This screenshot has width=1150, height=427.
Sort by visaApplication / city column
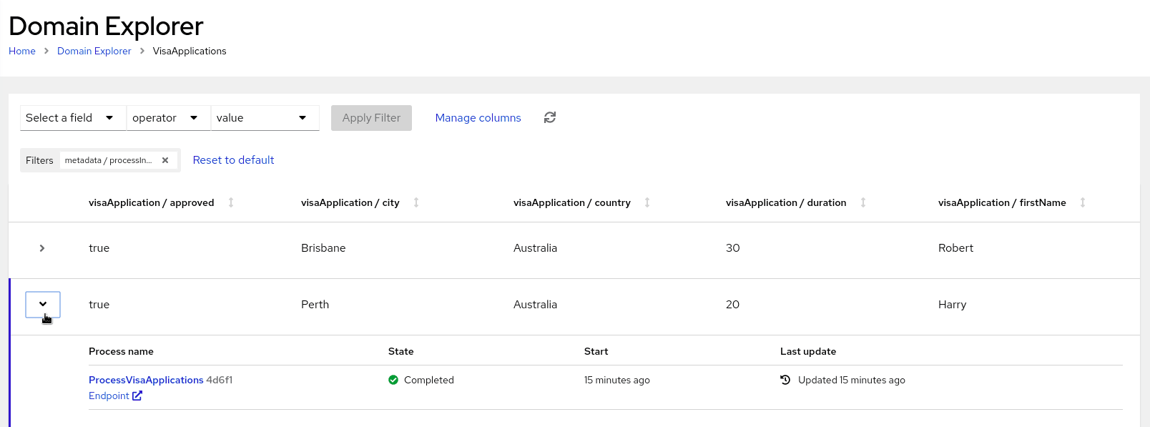(x=416, y=202)
